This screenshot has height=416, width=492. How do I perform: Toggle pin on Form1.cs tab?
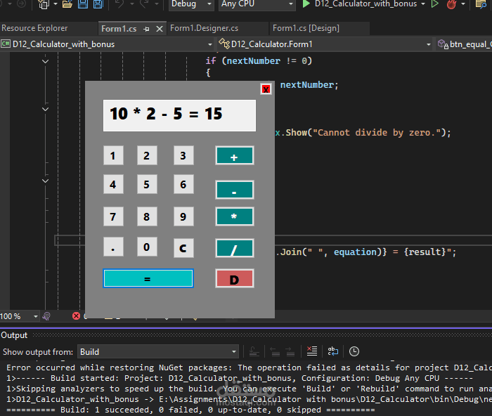[x=146, y=29]
